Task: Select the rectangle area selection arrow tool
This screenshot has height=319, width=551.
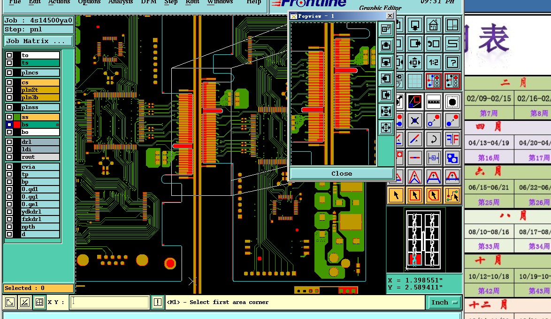Action: pos(414,195)
